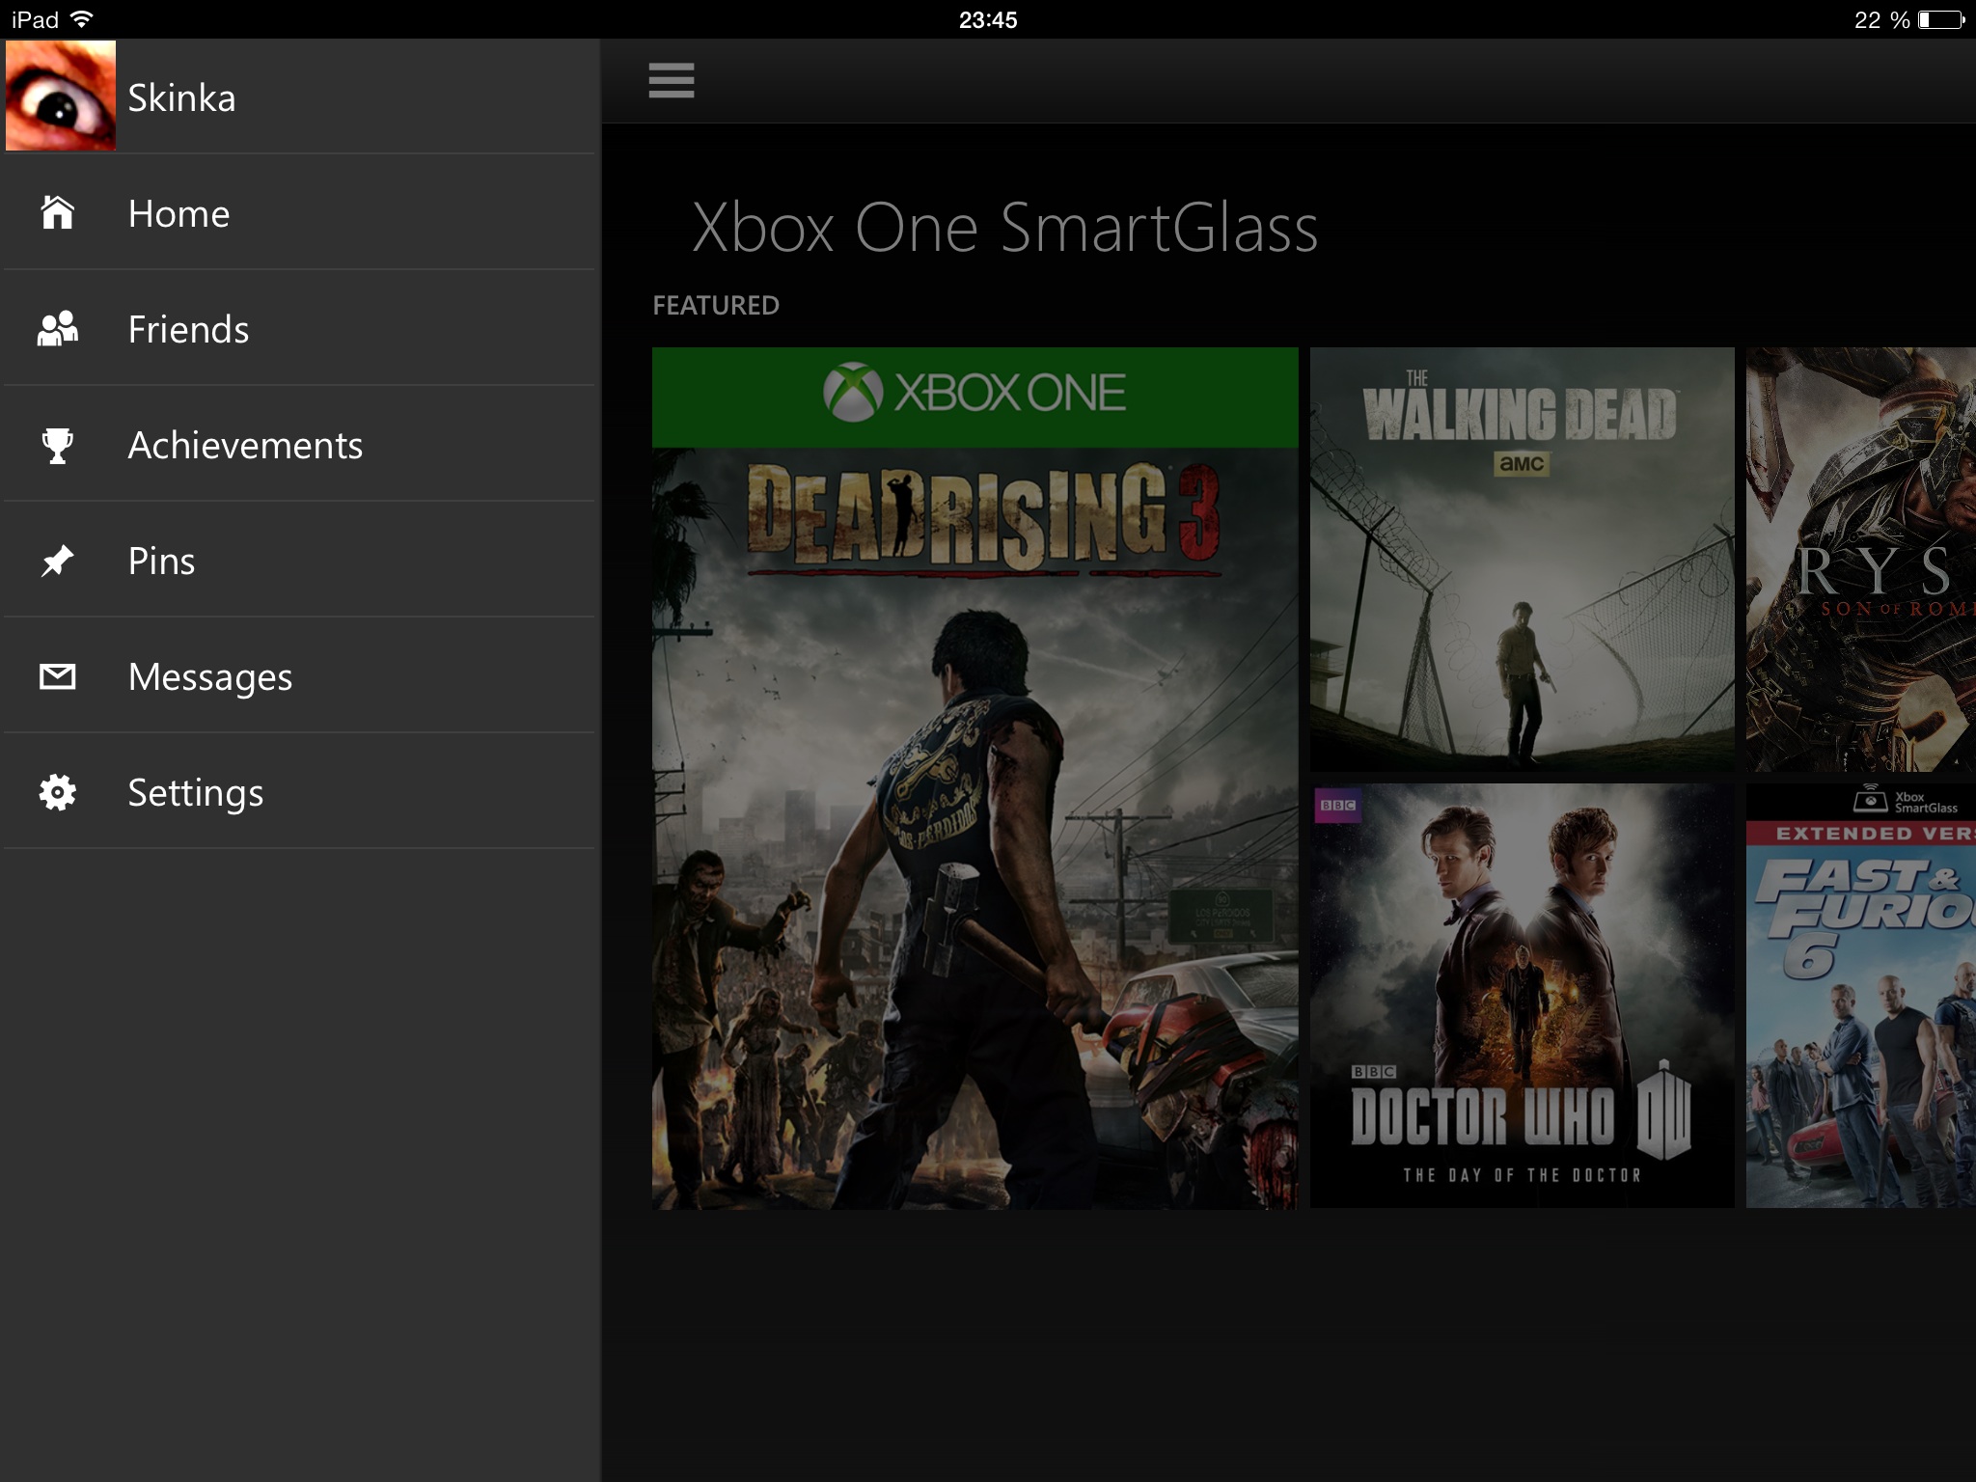Tap the Messages envelope icon
Screen dimensions: 1976x1482
pos(58,676)
